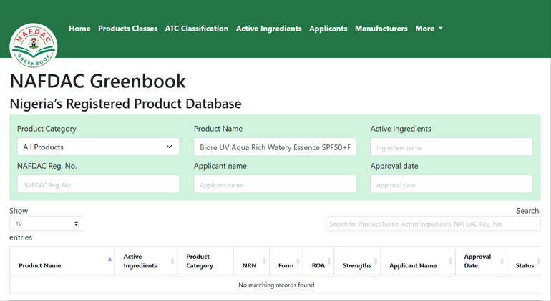This screenshot has width=551, height=301.
Task: Sort table by Product Name column
Action: pyautogui.click(x=62, y=261)
